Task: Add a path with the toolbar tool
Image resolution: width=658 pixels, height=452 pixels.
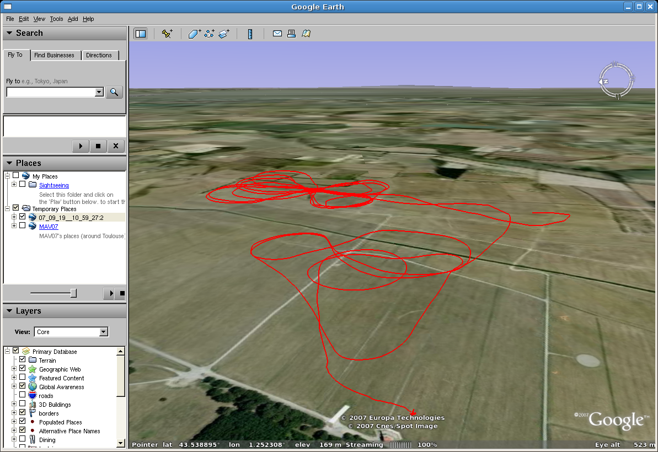Action: click(209, 34)
